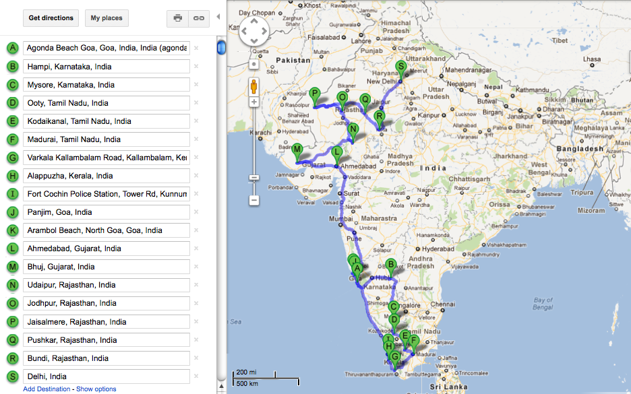Screen dimensions: 631x394
Task: Remove the Delhi, India destination
Action: pyautogui.click(x=196, y=376)
